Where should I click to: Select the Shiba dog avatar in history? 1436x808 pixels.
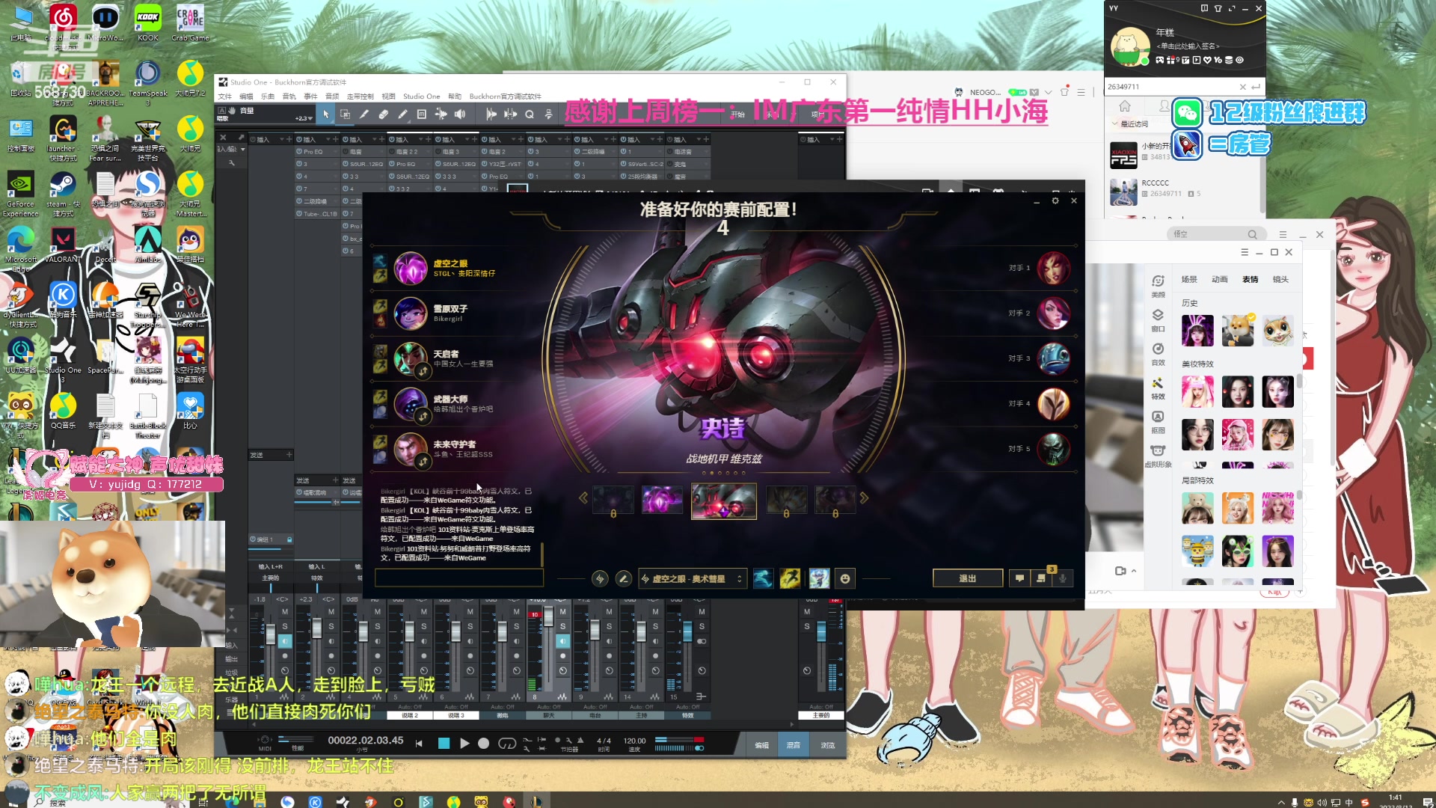point(1238,330)
